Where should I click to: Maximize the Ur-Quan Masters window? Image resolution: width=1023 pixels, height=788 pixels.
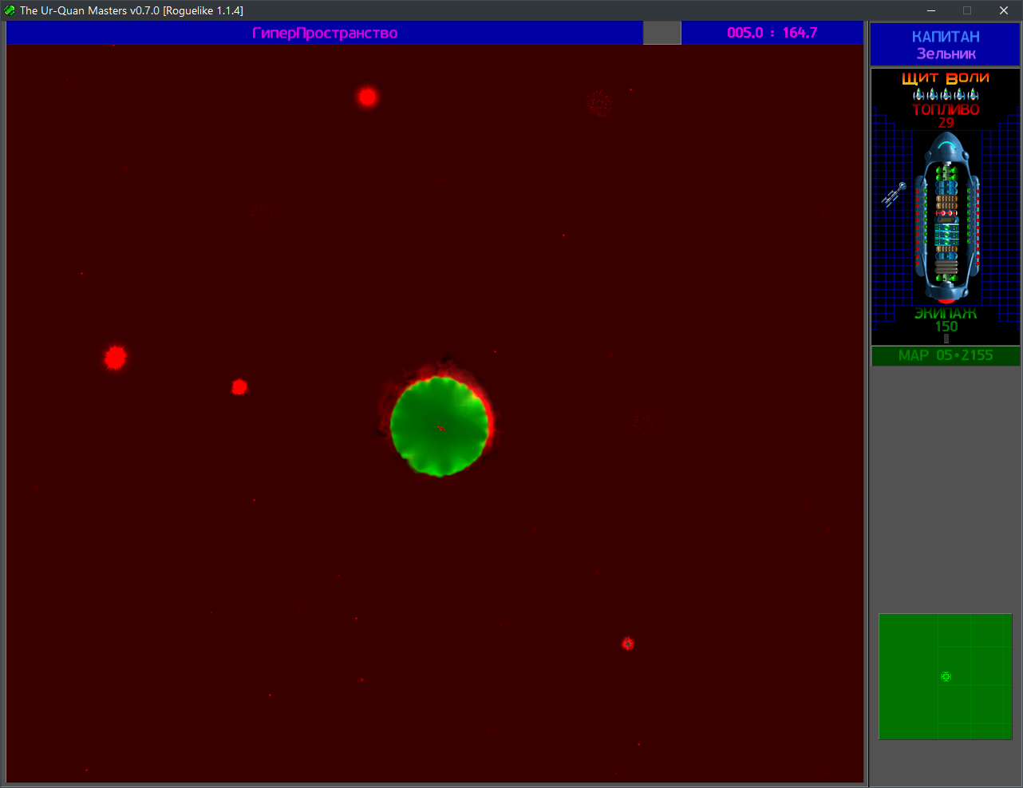tap(967, 10)
